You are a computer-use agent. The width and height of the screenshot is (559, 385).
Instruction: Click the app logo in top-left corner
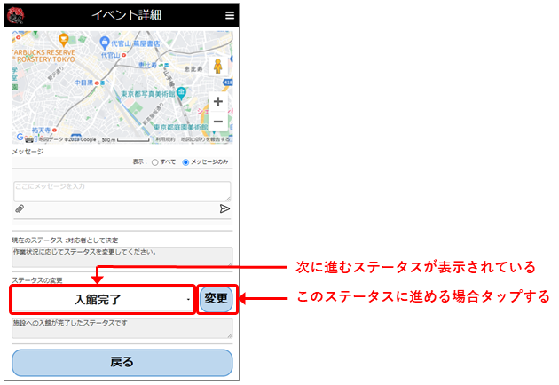pos(16,15)
